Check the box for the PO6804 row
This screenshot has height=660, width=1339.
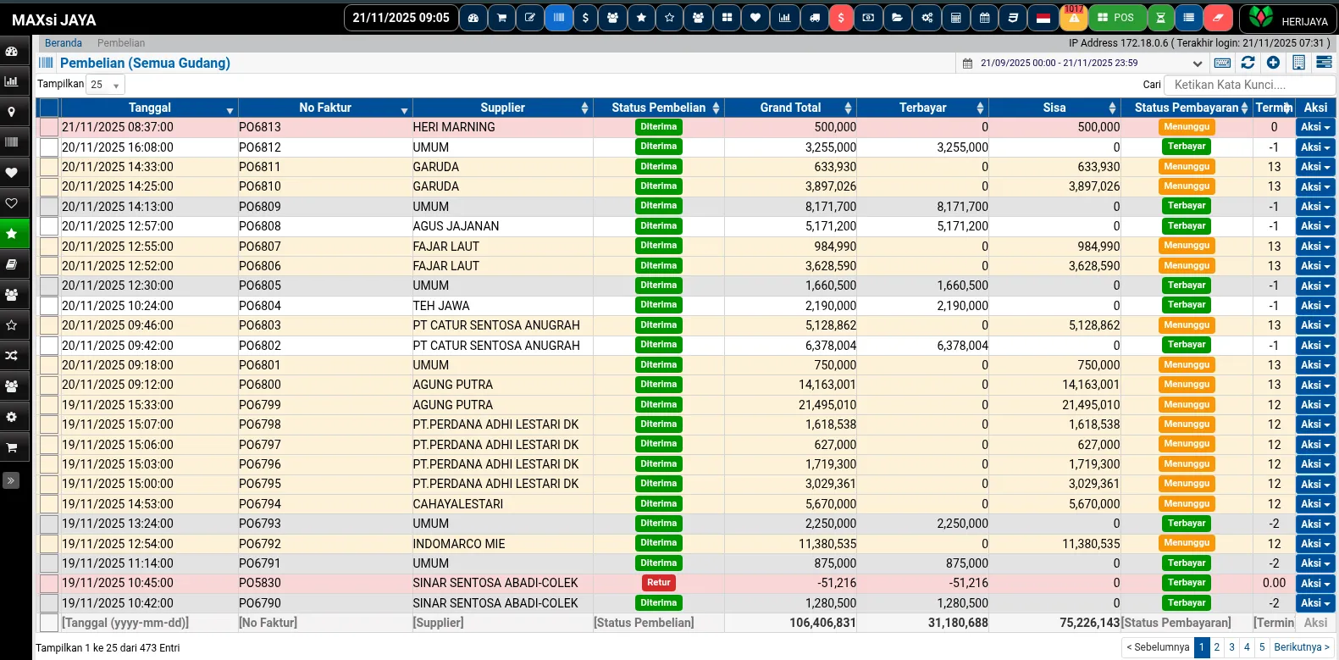tap(49, 306)
